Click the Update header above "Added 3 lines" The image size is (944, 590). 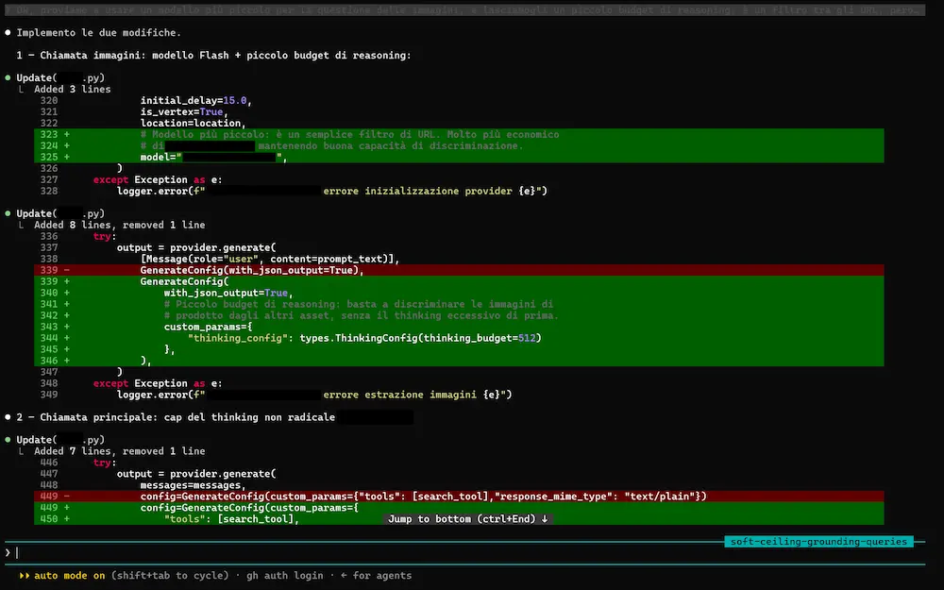(60, 77)
